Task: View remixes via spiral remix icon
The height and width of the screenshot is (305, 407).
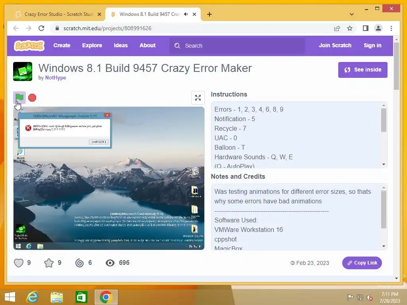Action: tap(79, 263)
